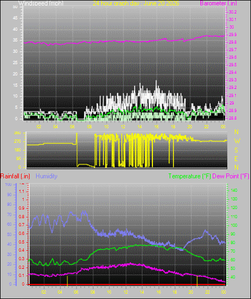Click rainfall axis value 0.9

[22, 208]
